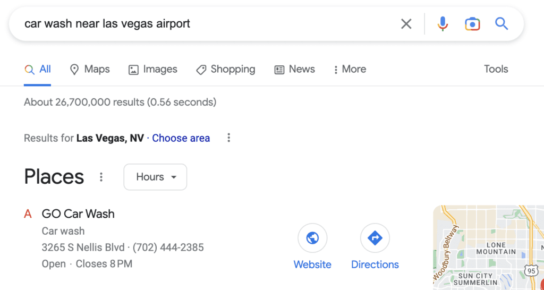This screenshot has width=544, height=290.
Task: Expand the Hours filter dropdown
Action: point(156,177)
